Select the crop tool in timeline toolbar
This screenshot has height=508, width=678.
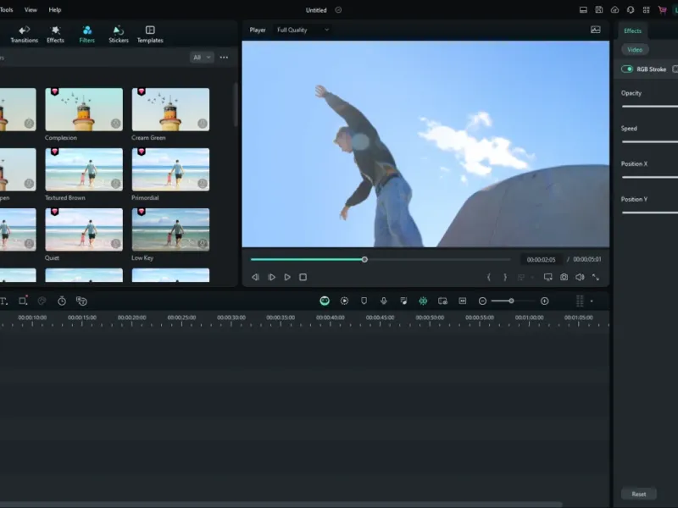(x=23, y=301)
